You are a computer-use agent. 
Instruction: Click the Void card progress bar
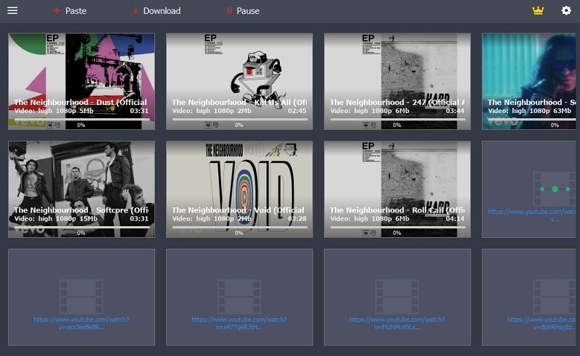click(239, 227)
